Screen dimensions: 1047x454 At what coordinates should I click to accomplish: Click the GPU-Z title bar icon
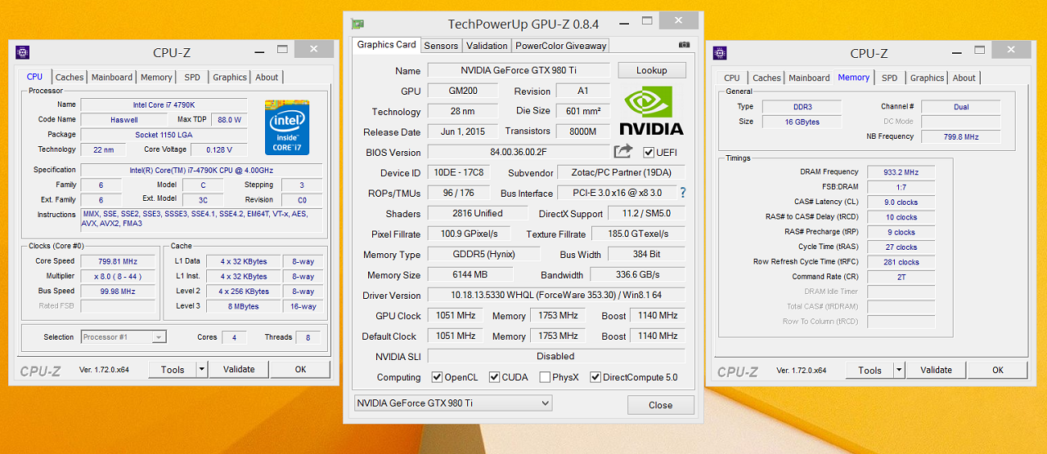point(357,24)
